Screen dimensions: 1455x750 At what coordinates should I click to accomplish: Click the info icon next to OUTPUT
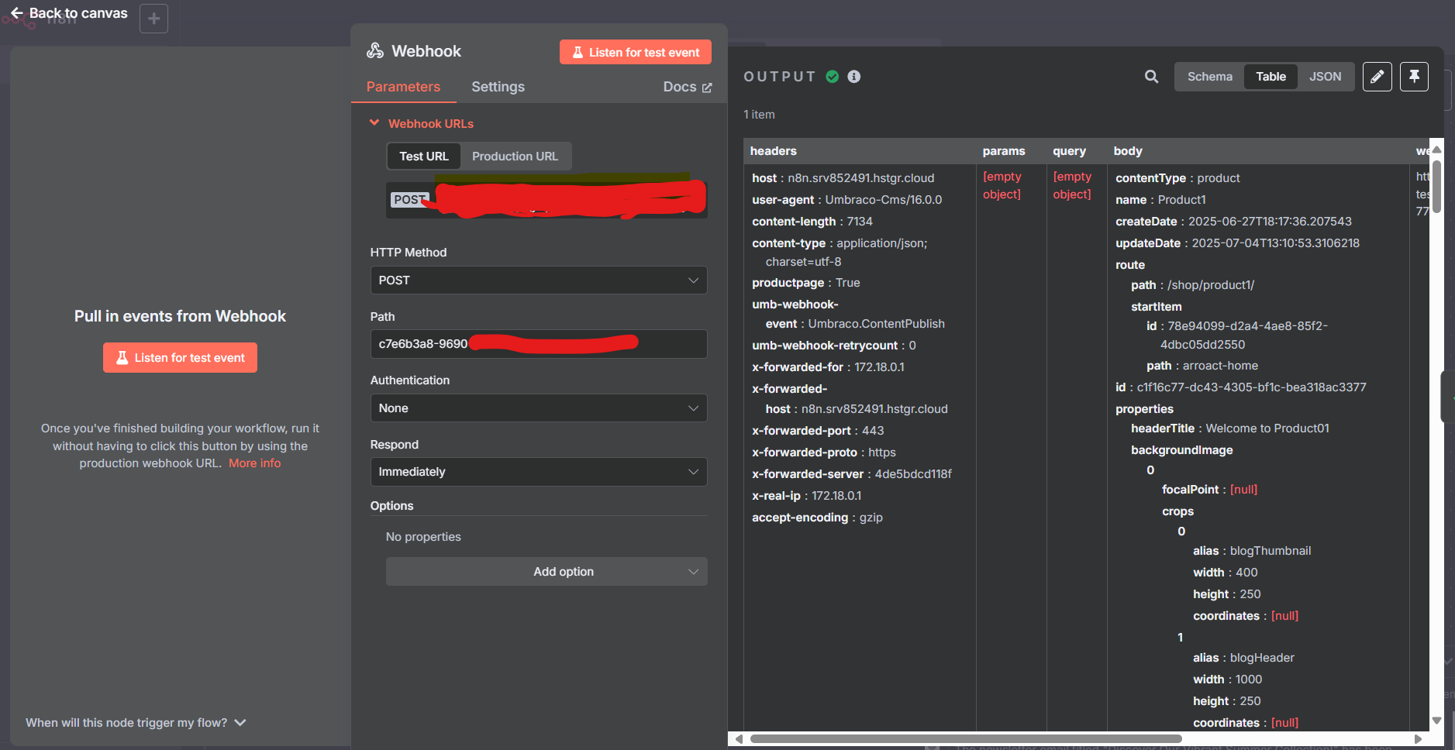(854, 77)
